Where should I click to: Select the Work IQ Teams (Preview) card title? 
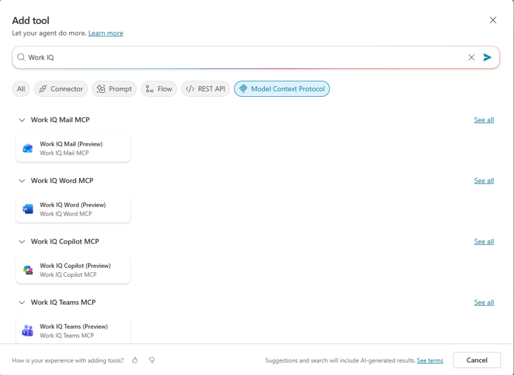[x=74, y=326]
